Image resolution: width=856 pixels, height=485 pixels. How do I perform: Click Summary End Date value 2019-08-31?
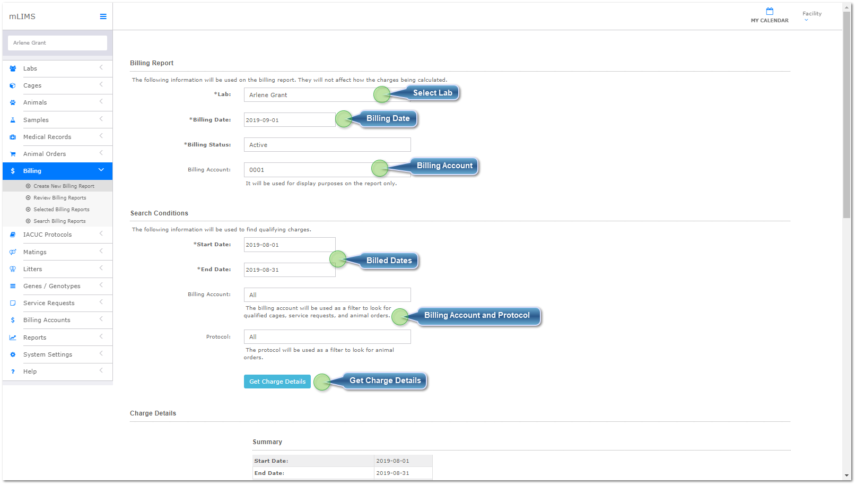(x=392, y=473)
